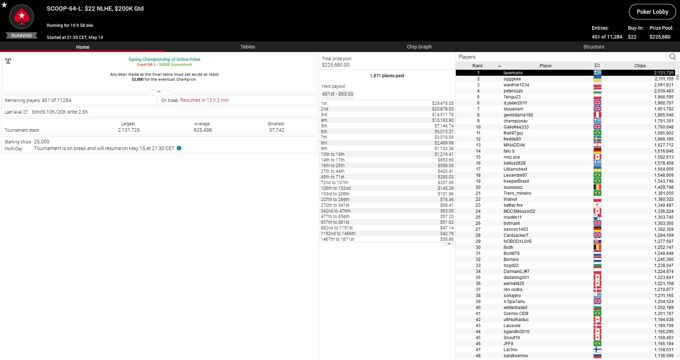Image resolution: width=680 pixels, height=360 pixels.
Task: Click the broadcast antenna icon in info panel
Action: click(x=8, y=61)
